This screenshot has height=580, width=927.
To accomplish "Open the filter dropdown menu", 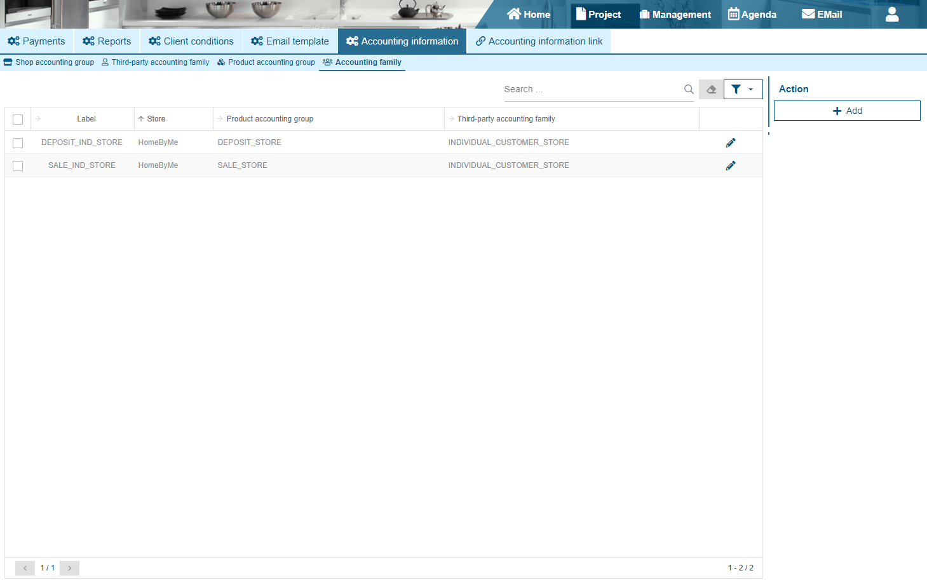I will click(743, 90).
